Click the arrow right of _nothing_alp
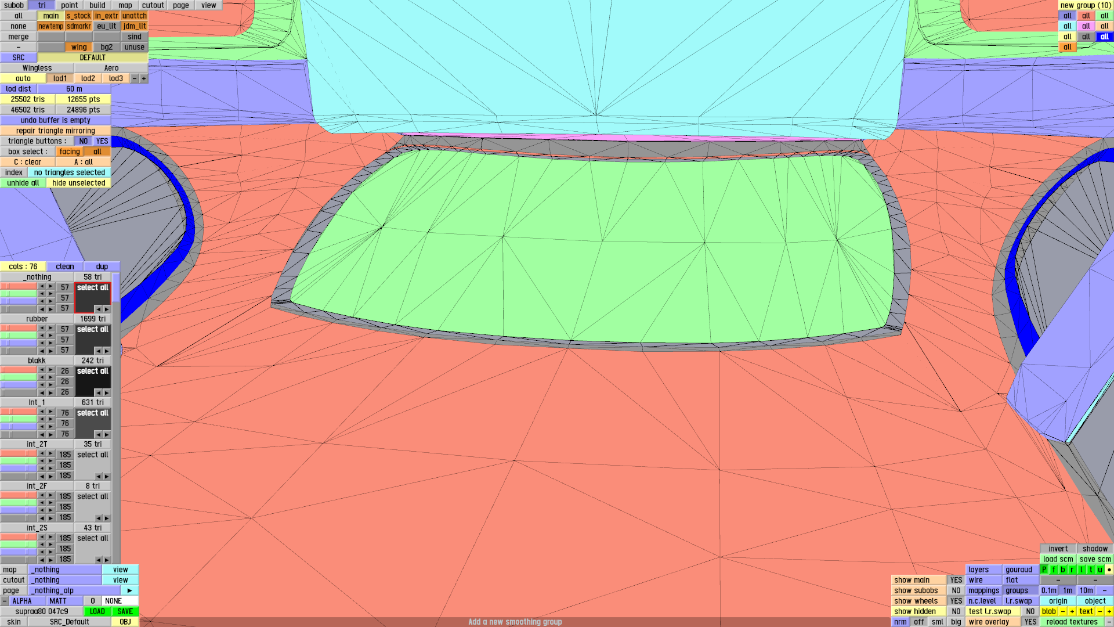Image resolution: width=1114 pixels, height=627 pixels. [x=129, y=590]
